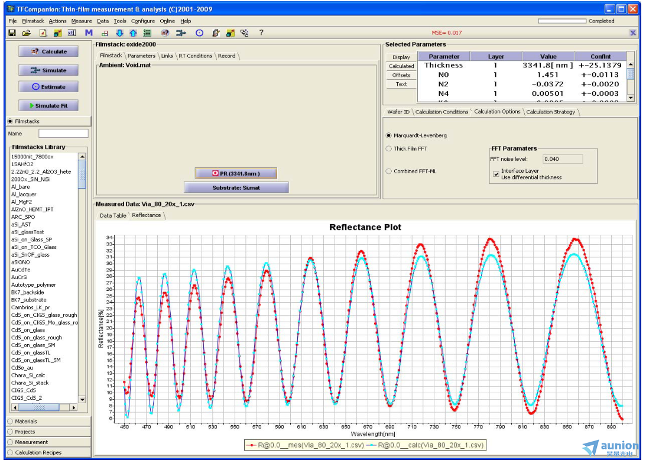Select the Materials radio button
The width and height of the screenshot is (646, 463).
click(x=10, y=422)
